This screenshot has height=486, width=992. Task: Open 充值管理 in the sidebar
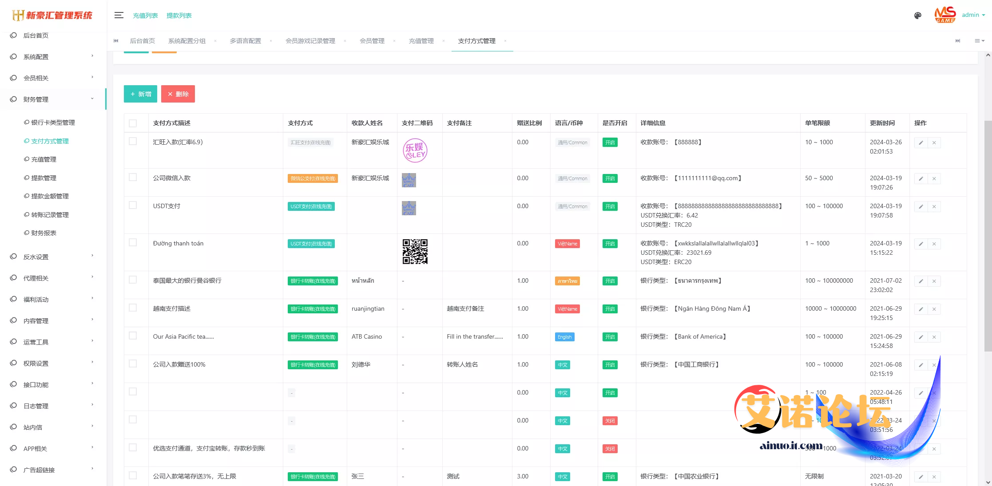[x=44, y=159]
